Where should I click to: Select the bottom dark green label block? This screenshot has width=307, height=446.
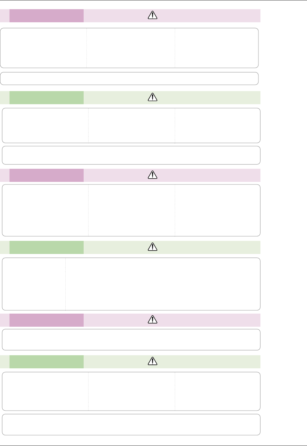coord(46,362)
